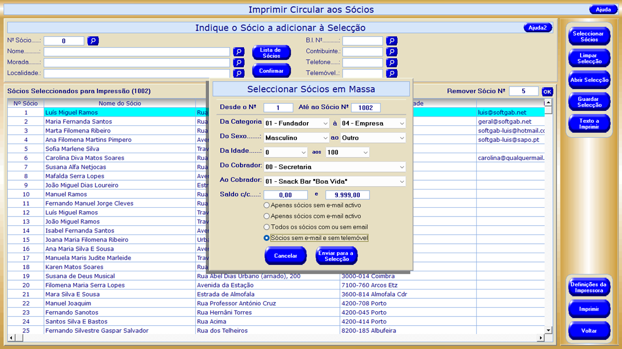The height and width of the screenshot is (349, 622).
Task: Open the Ajuda2 help button
Action: [x=538, y=28]
